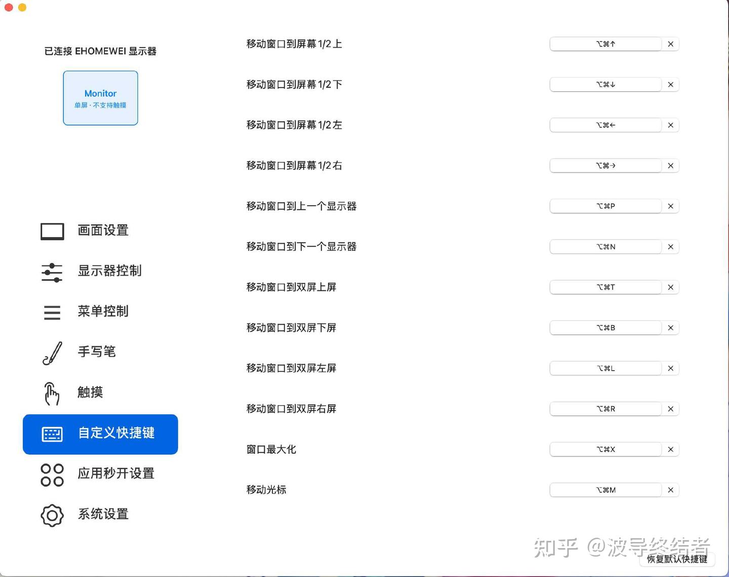Screen dimensions: 729x577
Task: Click shortcut field for 移动窗口到下一个显示器
Action: (x=606, y=247)
